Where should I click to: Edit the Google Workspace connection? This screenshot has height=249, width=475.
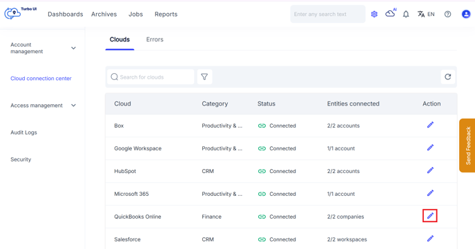(430, 148)
